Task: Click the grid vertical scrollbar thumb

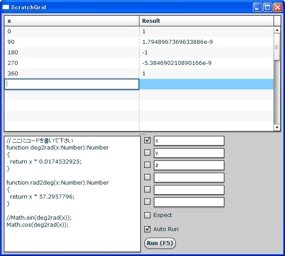Action: tap(277, 47)
